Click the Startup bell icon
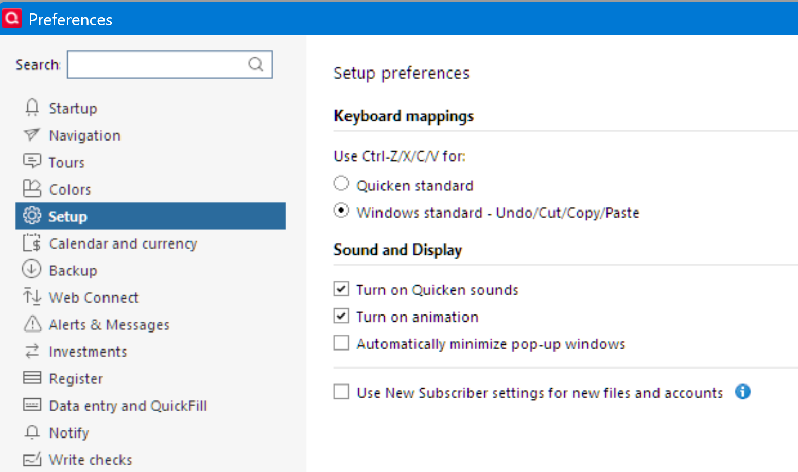 tap(32, 108)
